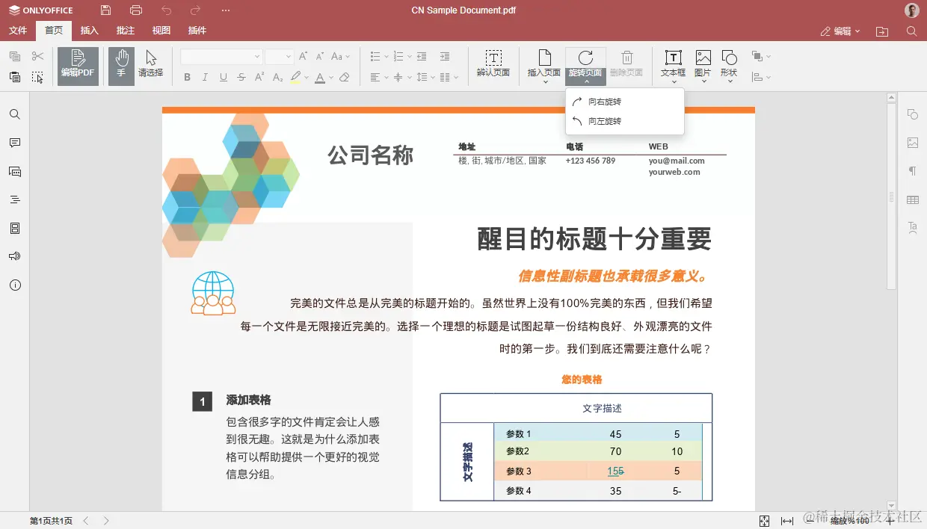Open the Insert Image tool
The image size is (927, 529).
(x=702, y=64)
